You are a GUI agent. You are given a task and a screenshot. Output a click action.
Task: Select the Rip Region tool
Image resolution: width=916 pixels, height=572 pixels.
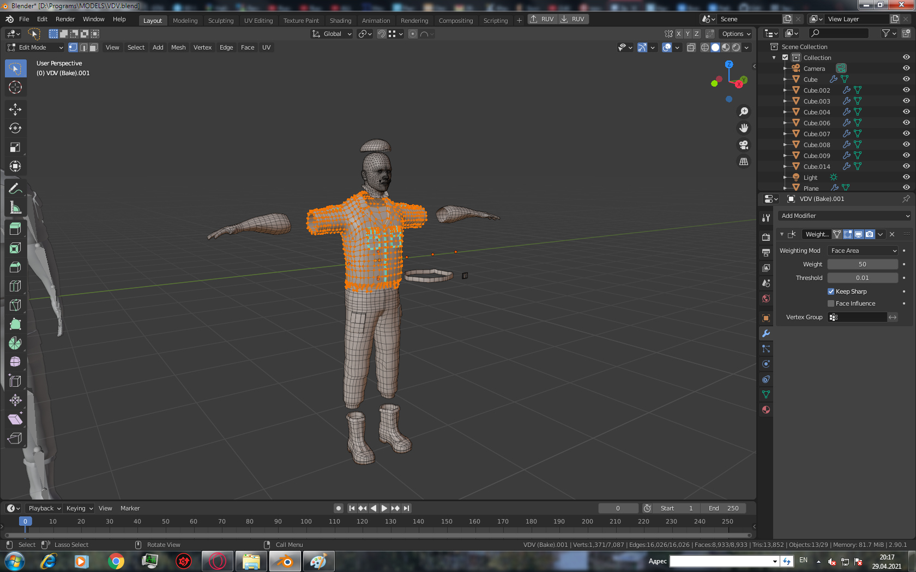point(15,439)
